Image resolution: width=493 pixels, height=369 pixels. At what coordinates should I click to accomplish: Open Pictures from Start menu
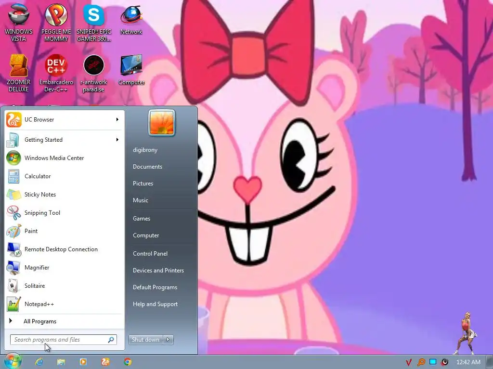pyautogui.click(x=143, y=183)
